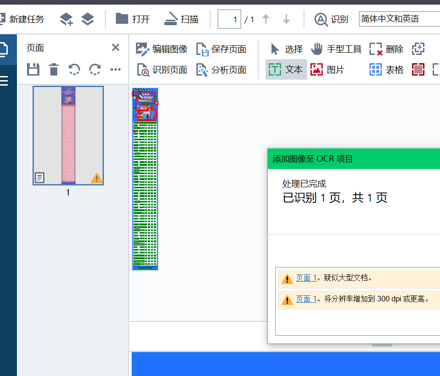The image size is (440, 376).
Task: Close the 页面 pages panel
Action: point(116,48)
